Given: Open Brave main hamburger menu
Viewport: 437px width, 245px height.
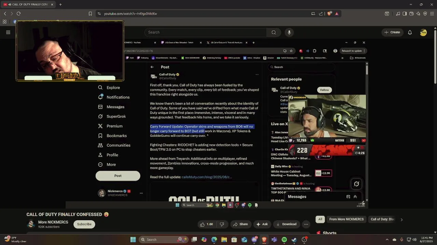Looking at the screenshot, I should tap(432, 14).
